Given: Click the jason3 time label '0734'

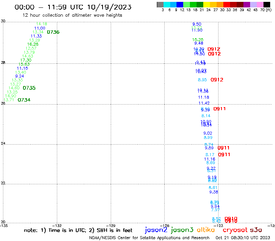Looking at the screenshot, I should coord(24,100).
